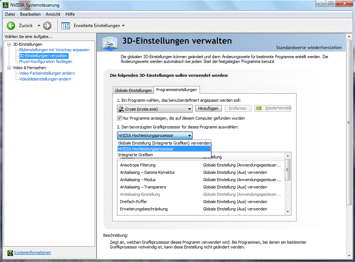Click the Crysis program icon in combo box

click(x=121, y=109)
